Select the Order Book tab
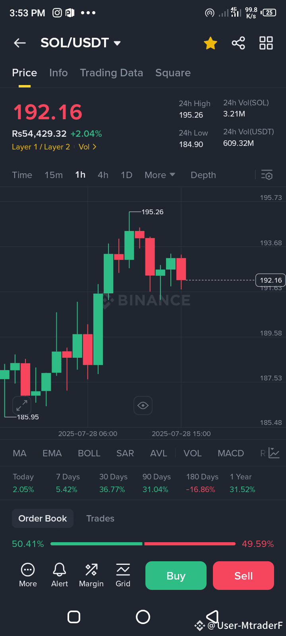The height and width of the screenshot is (636, 286). pos(43,518)
